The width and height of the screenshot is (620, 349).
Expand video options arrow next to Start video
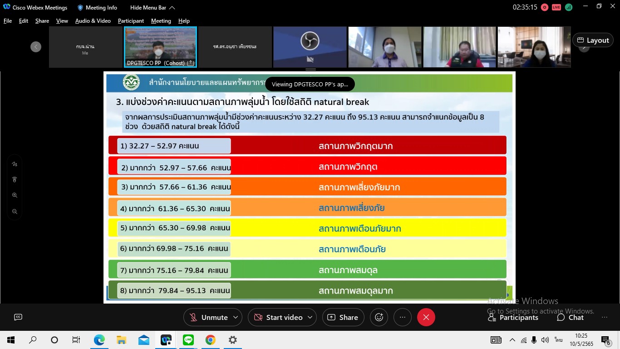(310, 317)
